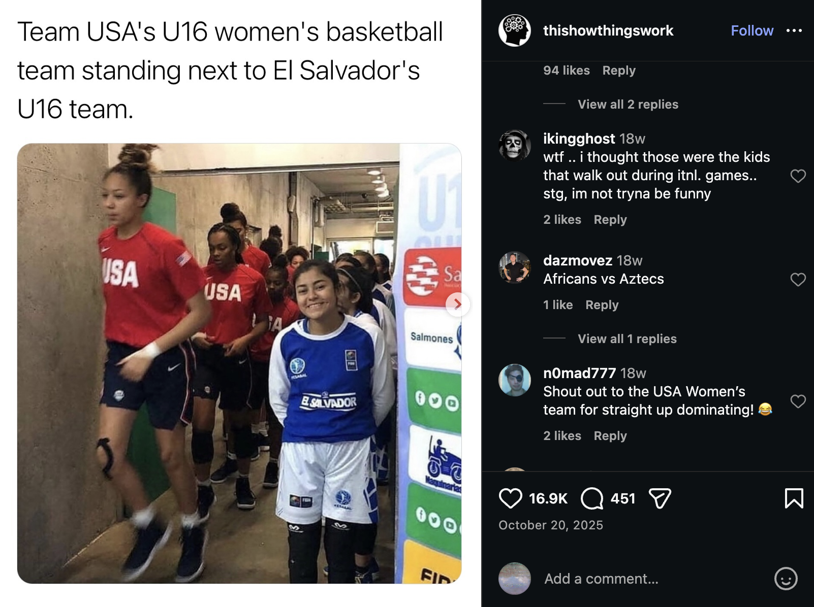
Task: Reply to n0mad777's comment
Action: [610, 435]
